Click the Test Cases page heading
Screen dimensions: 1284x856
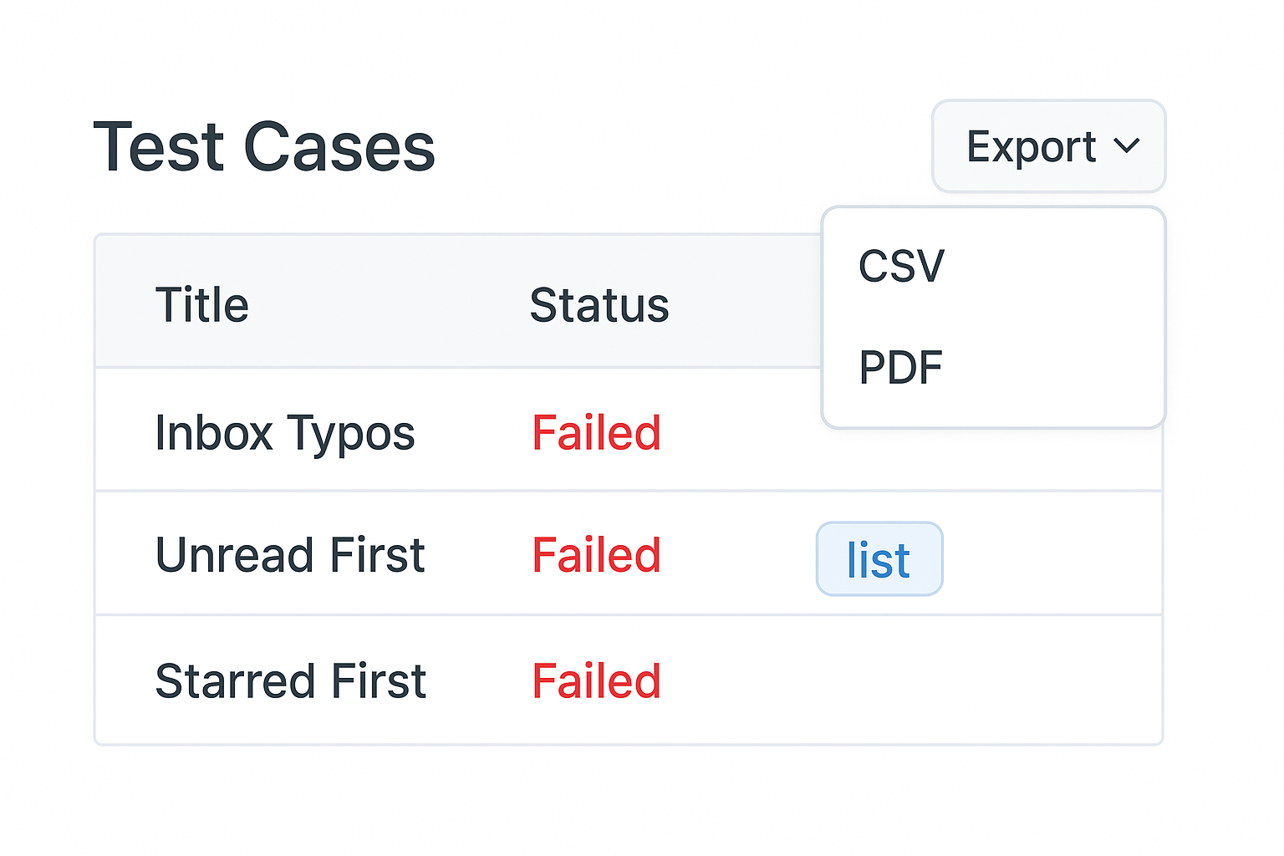click(x=264, y=147)
